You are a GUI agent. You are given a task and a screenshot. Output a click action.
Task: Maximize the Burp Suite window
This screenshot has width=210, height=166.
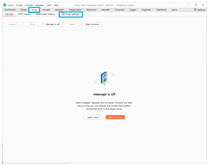(196, 5)
